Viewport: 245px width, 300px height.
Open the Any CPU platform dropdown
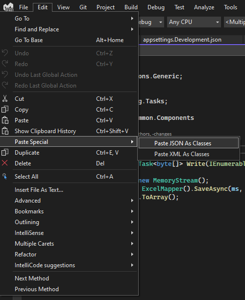pyautogui.click(x=194, y=22)
